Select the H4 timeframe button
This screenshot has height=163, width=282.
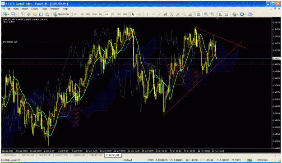pos(106,14)
